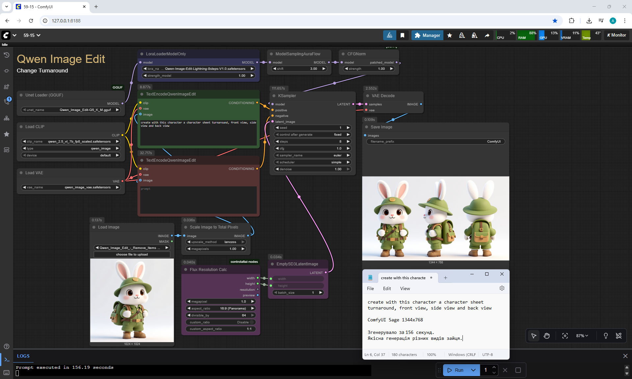Expand the 87% zoom dropdown

coord(582,336)
